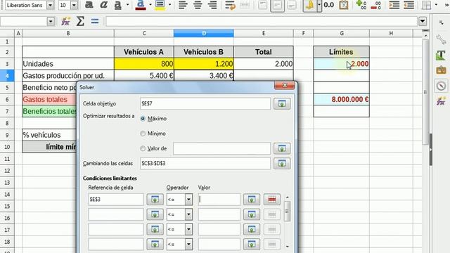Select the Valor de radio option
The height and width of the screenshot is (253, 450).
143,148
